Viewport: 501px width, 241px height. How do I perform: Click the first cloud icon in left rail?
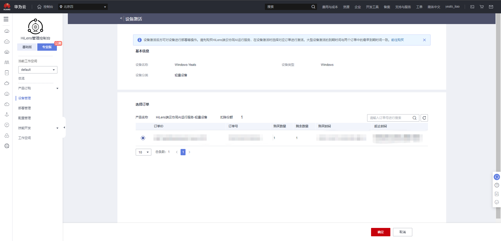(7, 31)
